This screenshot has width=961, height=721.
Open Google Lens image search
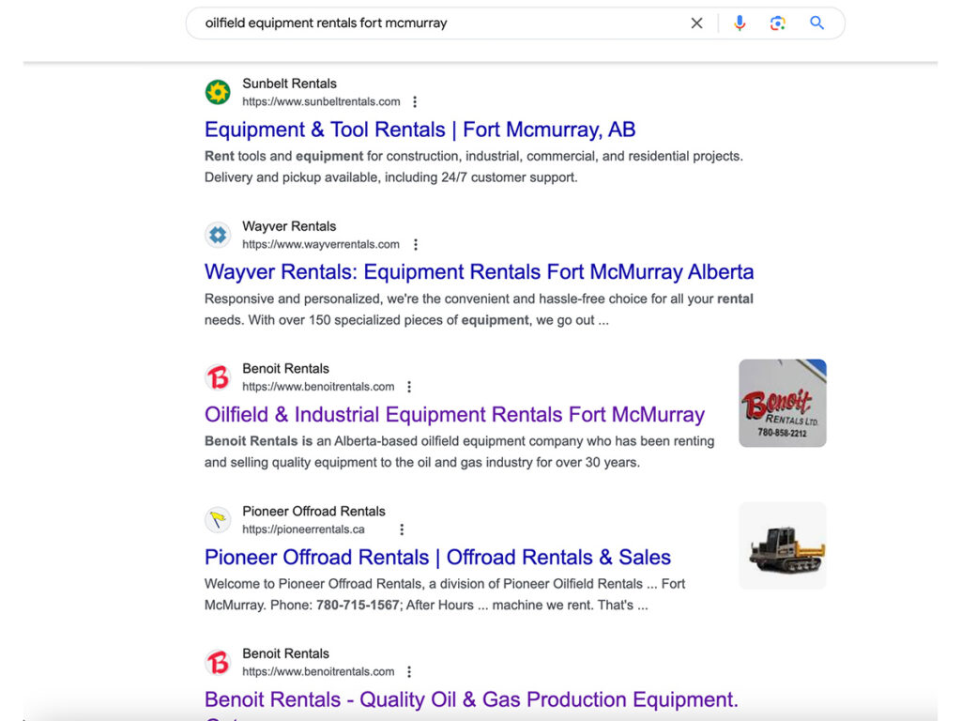click(x=778, y=23)
